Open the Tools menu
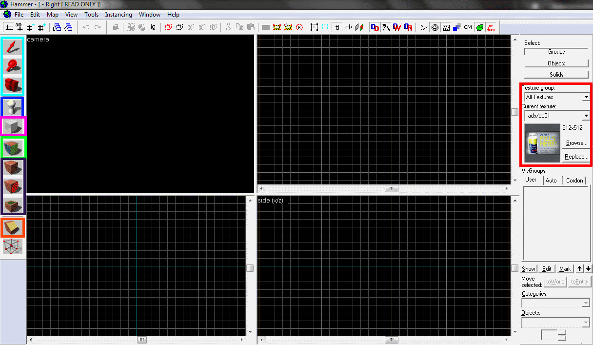This screenshot has height=345, width=593. [91, 15]
